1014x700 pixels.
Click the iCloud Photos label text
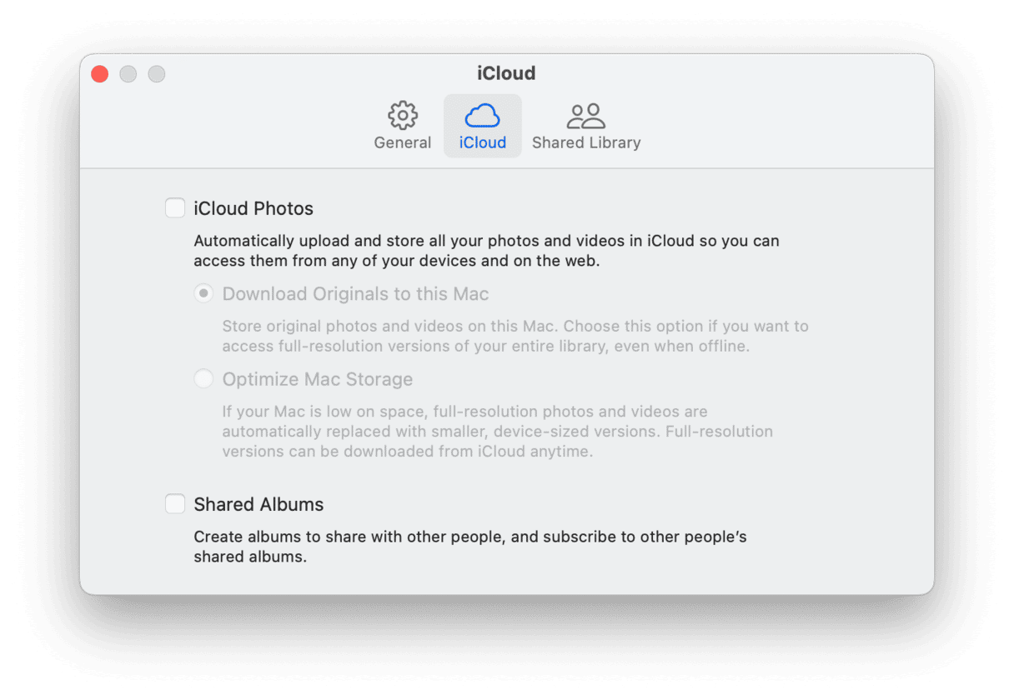(x=254, y=208)
